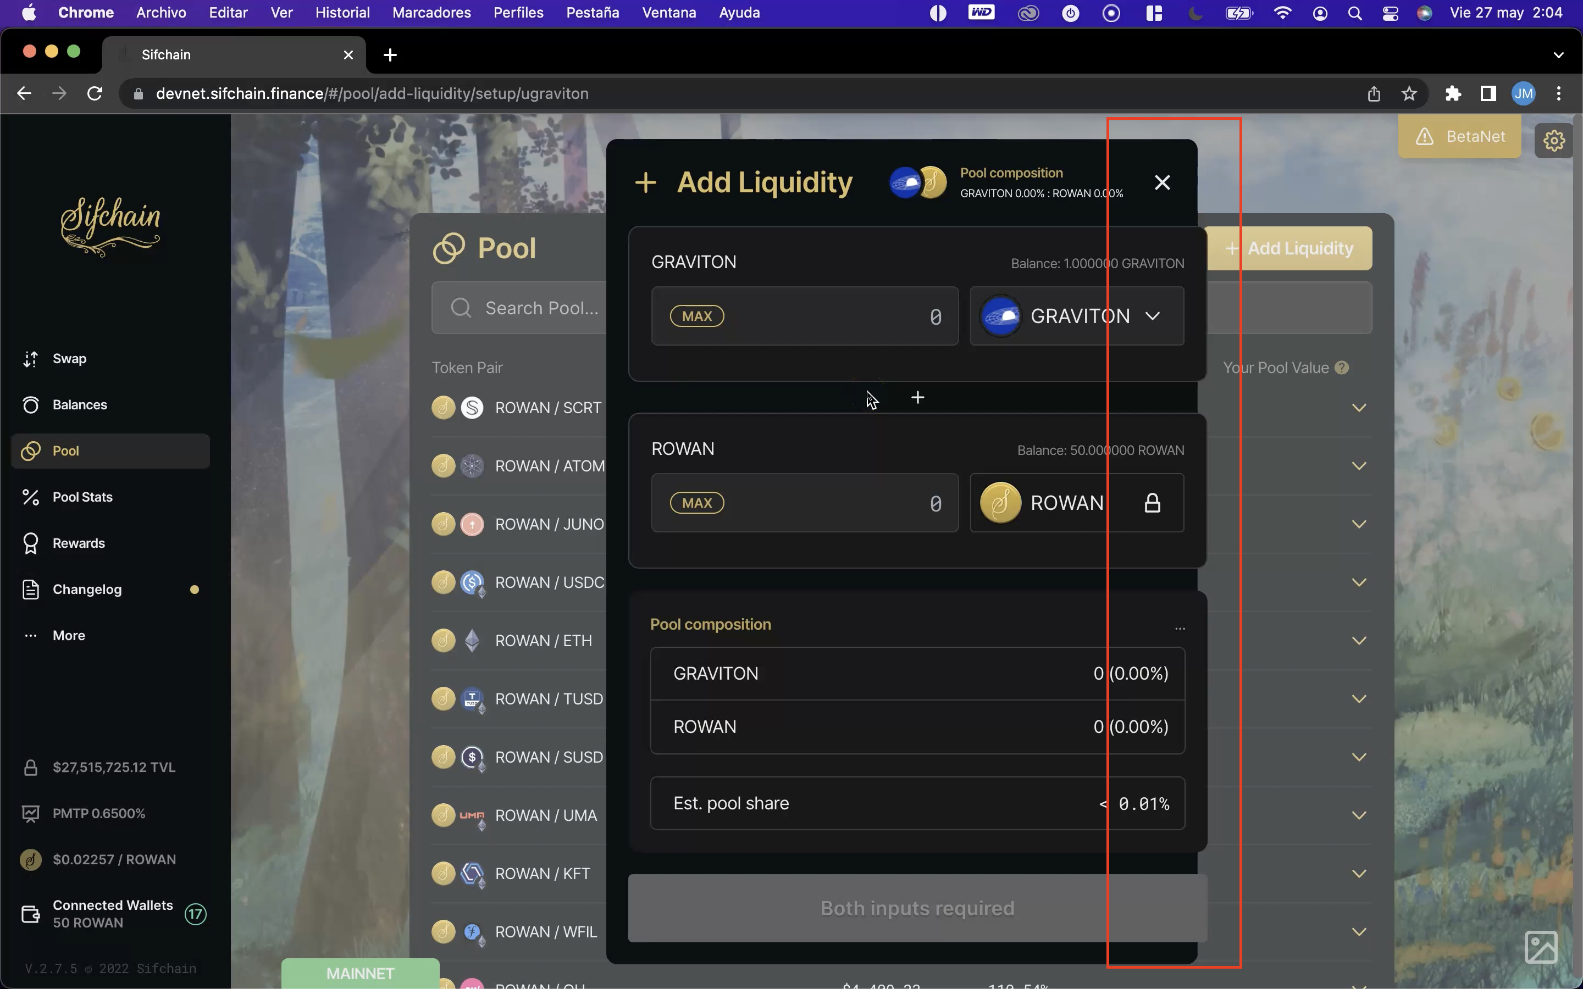Viewport: 1583px width, 989px height.
Task: Open the Editar menu
Action: (x=228, y=13)
